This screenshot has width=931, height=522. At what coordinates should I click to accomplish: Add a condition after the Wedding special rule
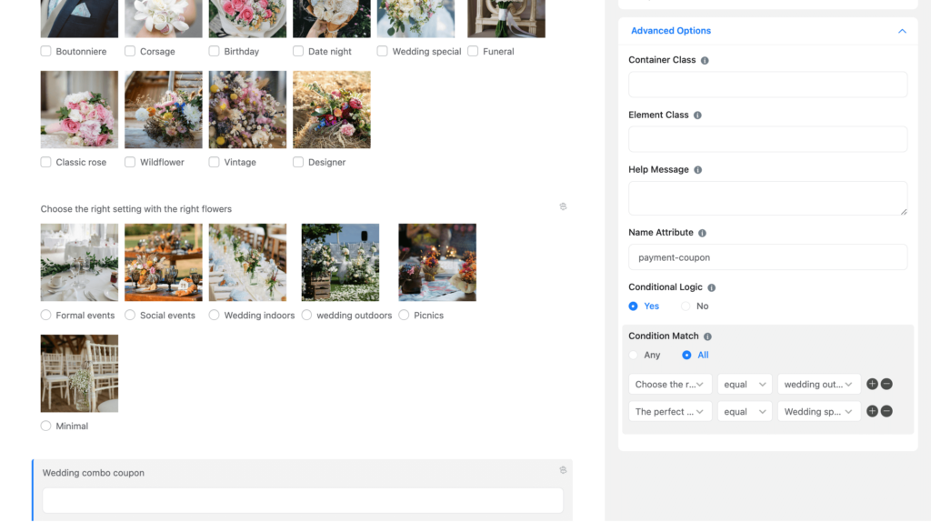click(x=872, y=412)
